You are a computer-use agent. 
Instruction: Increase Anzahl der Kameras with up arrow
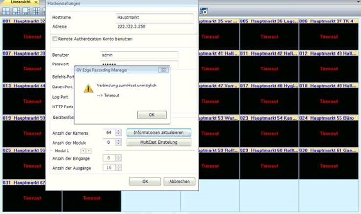click(x=118, y=131)
